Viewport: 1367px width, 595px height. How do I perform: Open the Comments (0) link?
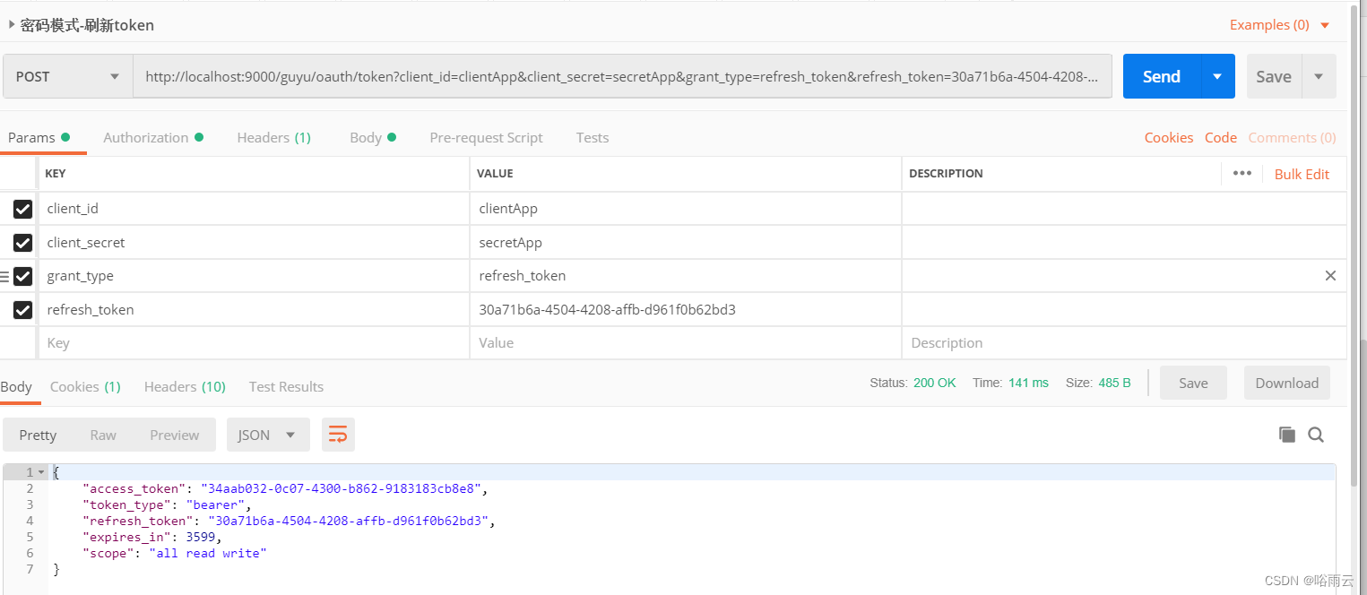pyautogui.click(x=1292, y=138)
